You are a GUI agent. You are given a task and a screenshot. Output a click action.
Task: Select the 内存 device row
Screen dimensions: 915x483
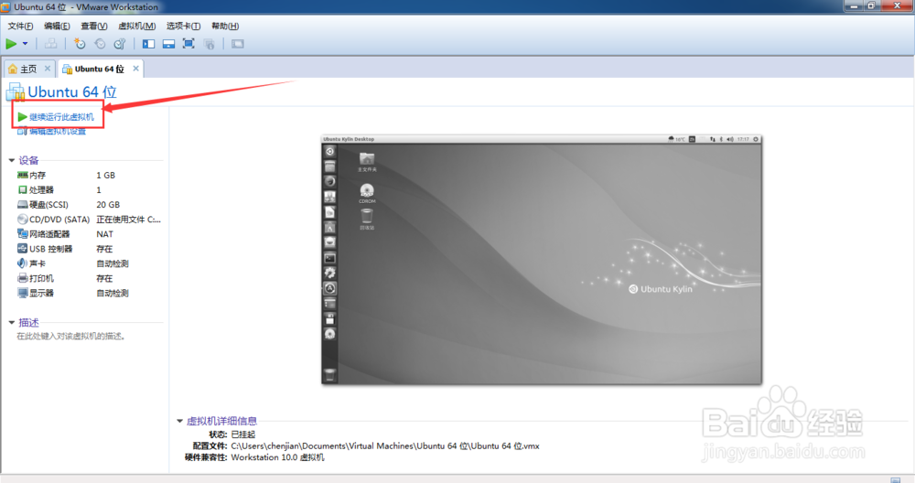(90, 175)
